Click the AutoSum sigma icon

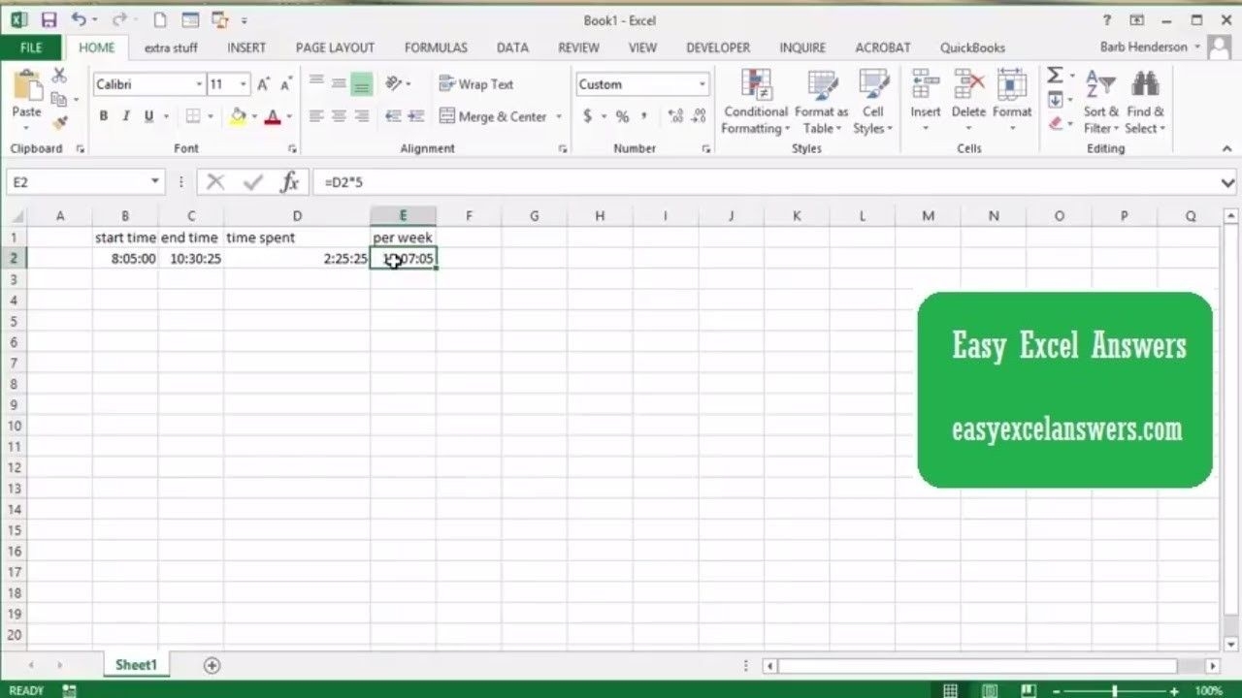coord(1055,76)
